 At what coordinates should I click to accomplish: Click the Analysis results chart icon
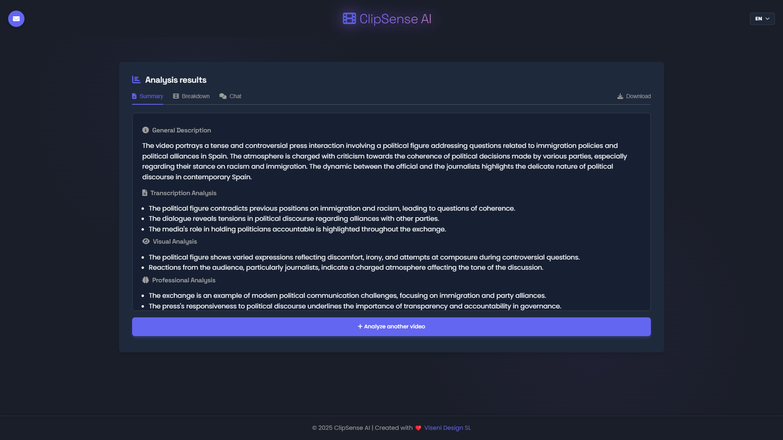coord(136,80)
